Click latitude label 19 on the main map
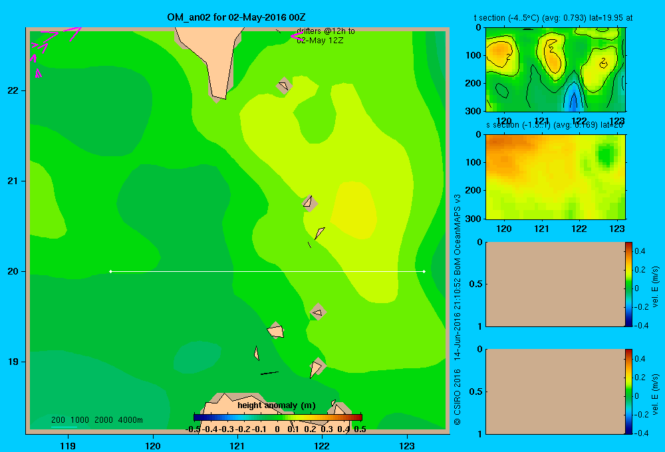This screenshot has height=452, width=665. click(13, 362)
